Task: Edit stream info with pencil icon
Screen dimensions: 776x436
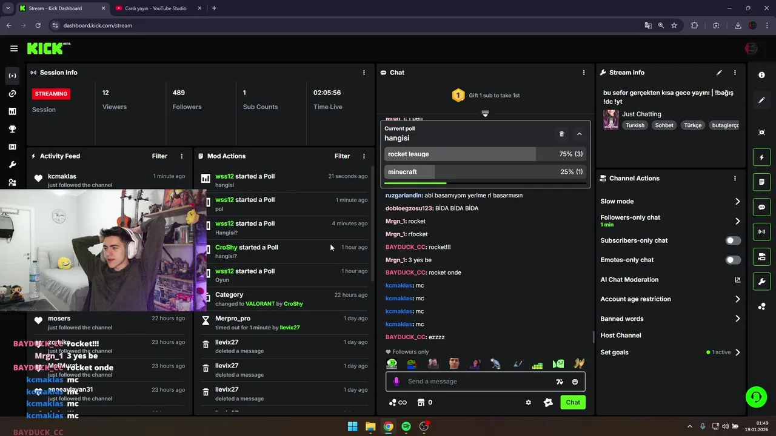Action: [719, 73]
